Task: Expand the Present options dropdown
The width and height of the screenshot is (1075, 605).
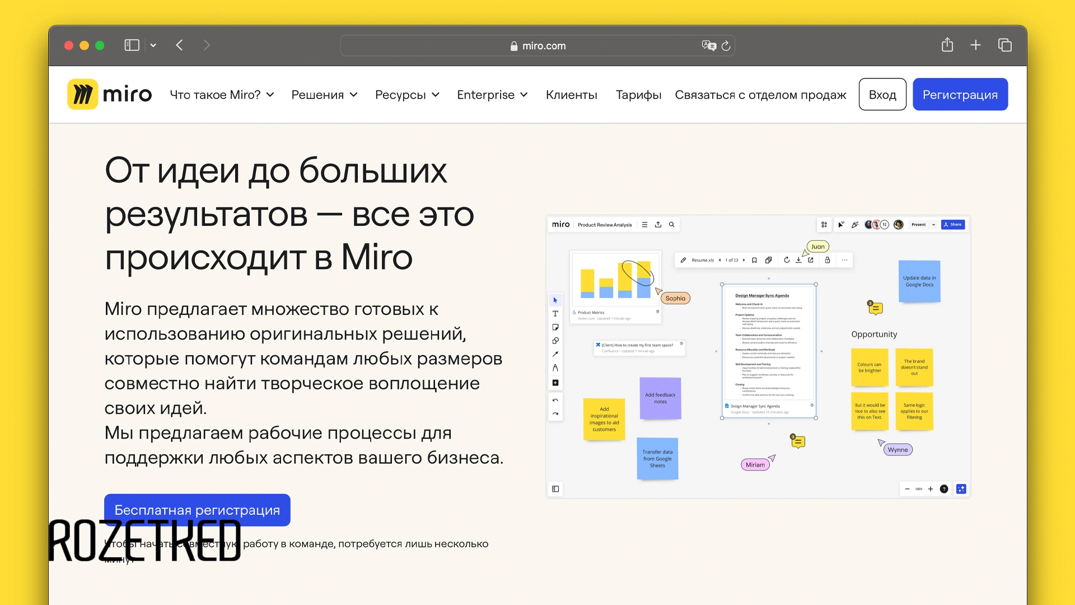Action: [x=933, y=225]
